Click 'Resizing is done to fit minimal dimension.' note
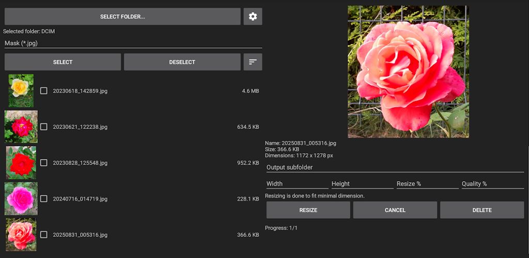This screenshot has height=258, width=529. click(x=315, y=196)
